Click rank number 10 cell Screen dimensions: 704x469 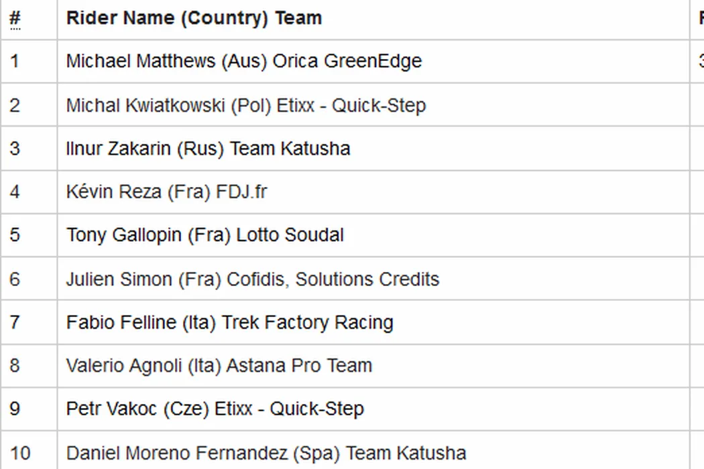coord(20,453)
